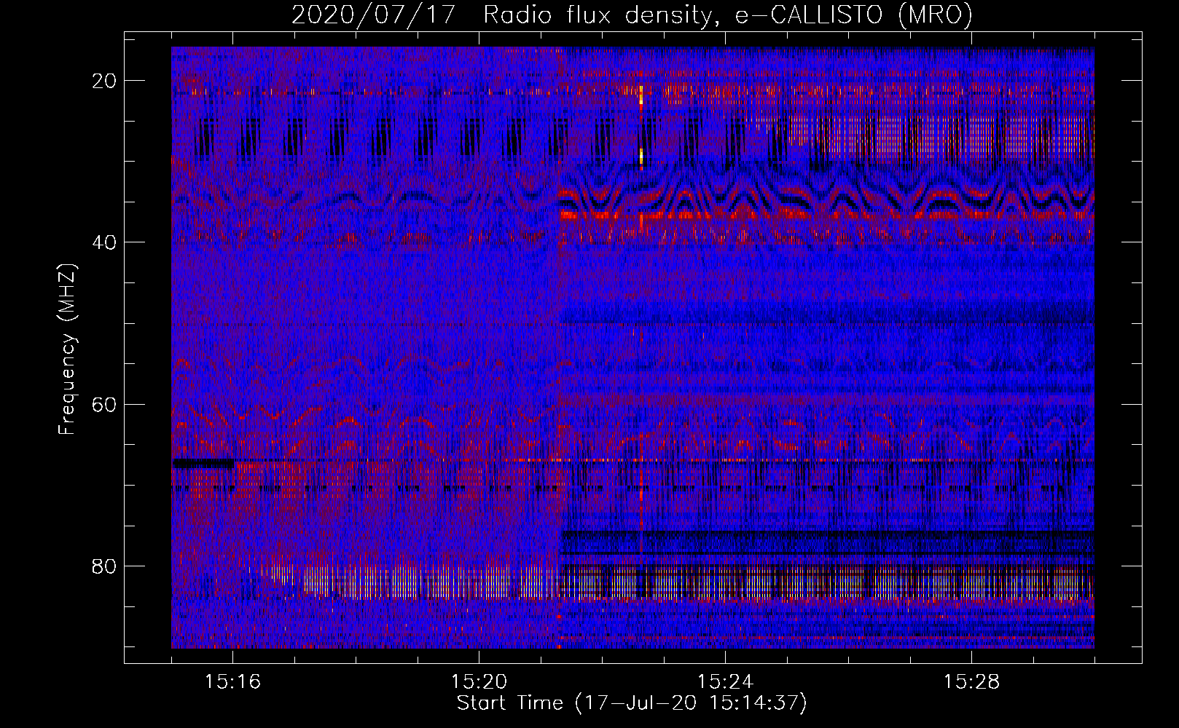Screen dimensions: 1179x728
Task: Click the bright yellow burst near 20 MHz
Action: 641,96
